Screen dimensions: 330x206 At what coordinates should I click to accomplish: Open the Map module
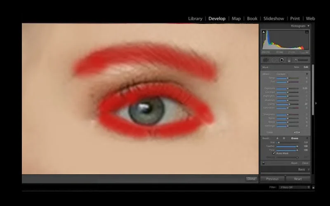point(236,19)
